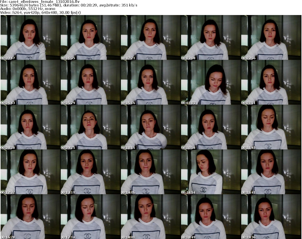Screen dimensions: 302x239
Task: Open the frame at 00:18:01
Action: [x=150, y=217]
